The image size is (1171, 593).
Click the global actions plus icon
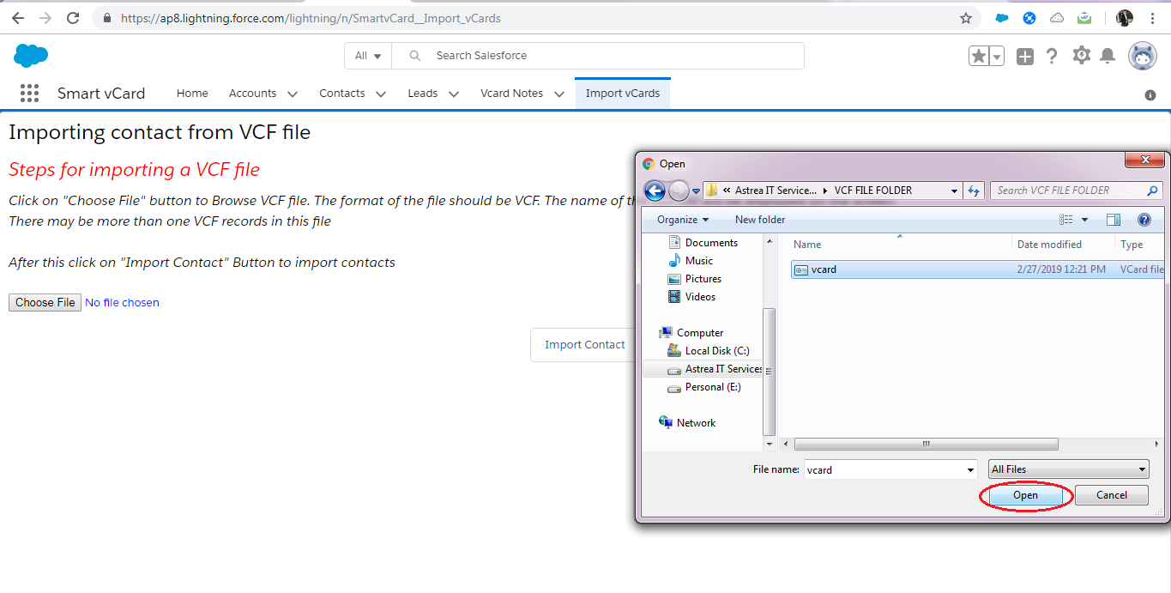(x=1025, y=57)
